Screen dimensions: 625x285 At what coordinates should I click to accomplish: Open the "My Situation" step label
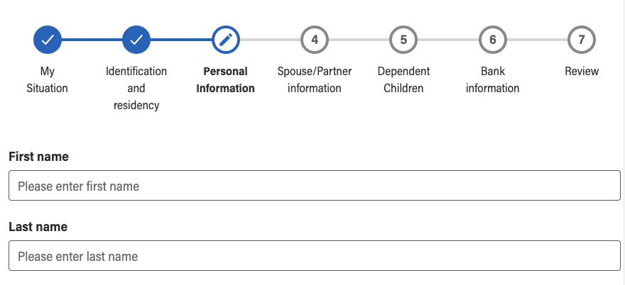tap(48, 80)
